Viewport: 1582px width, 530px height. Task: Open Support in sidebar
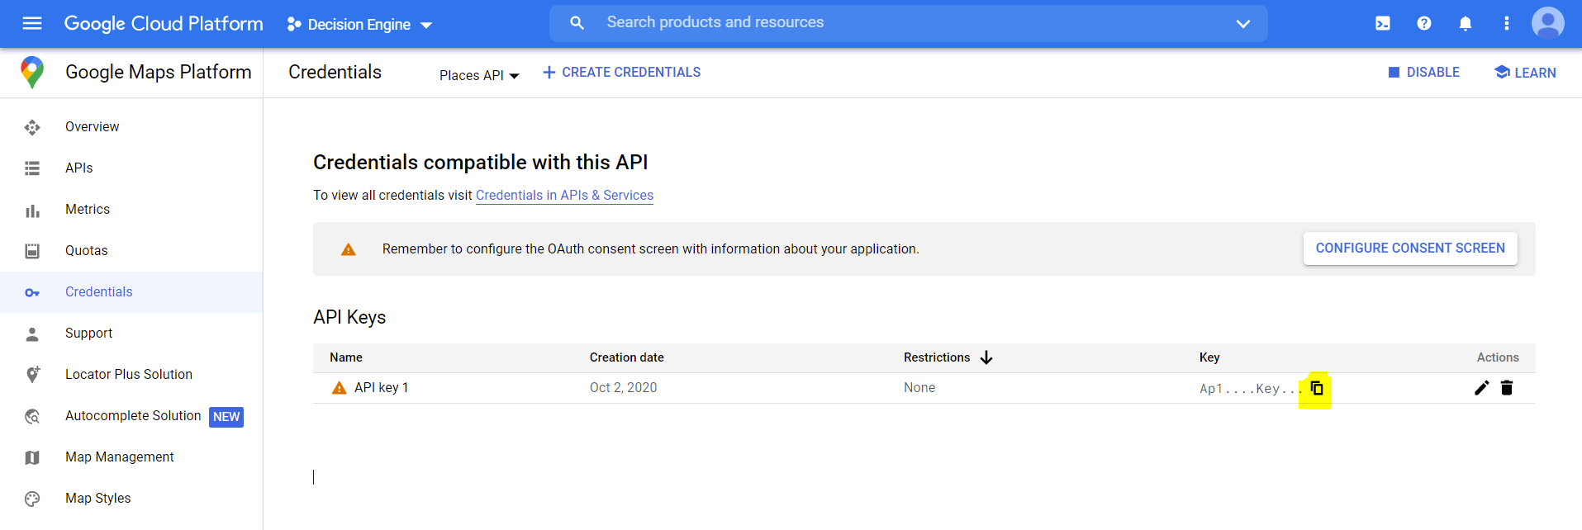point(88,333)
